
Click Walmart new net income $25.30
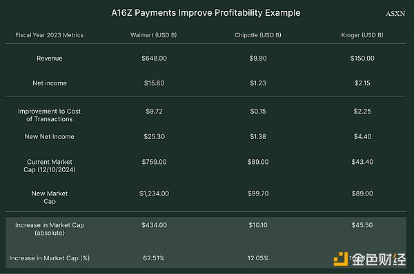[154, 136]
